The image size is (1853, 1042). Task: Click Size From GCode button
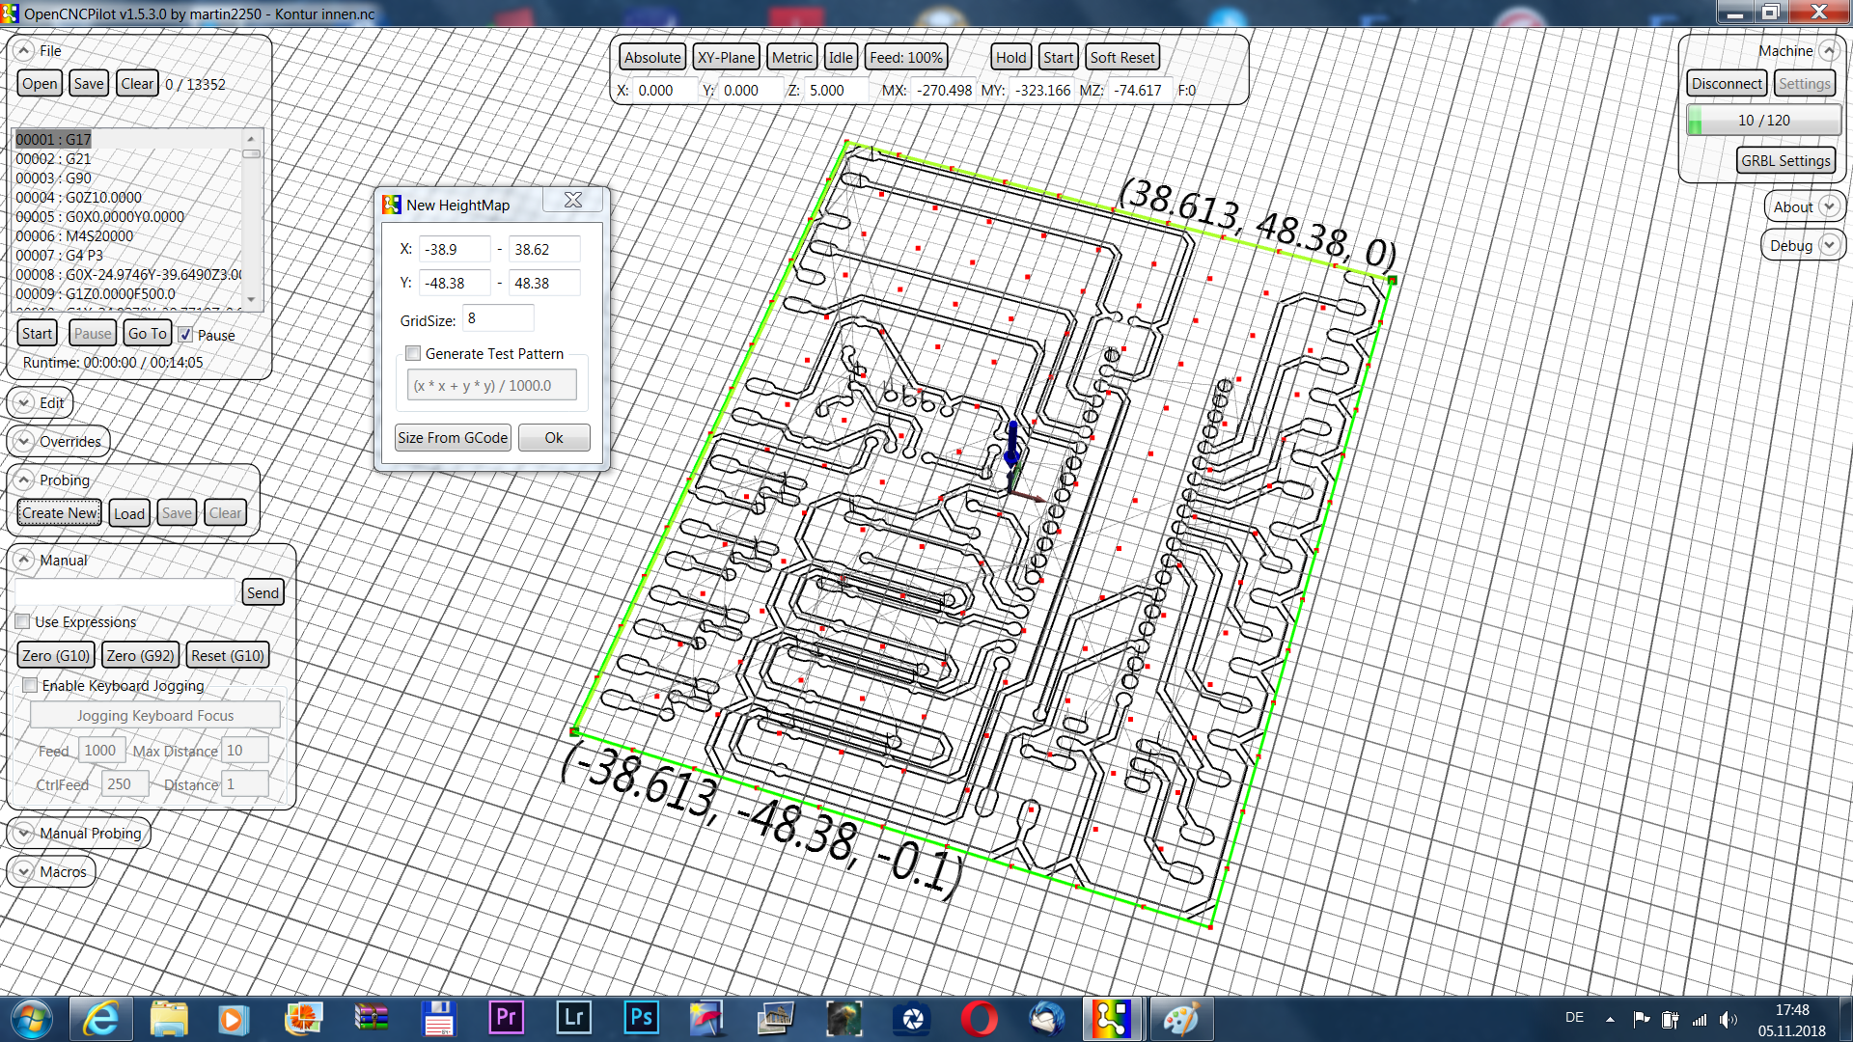pyautogui.click(x=453, y=438)
